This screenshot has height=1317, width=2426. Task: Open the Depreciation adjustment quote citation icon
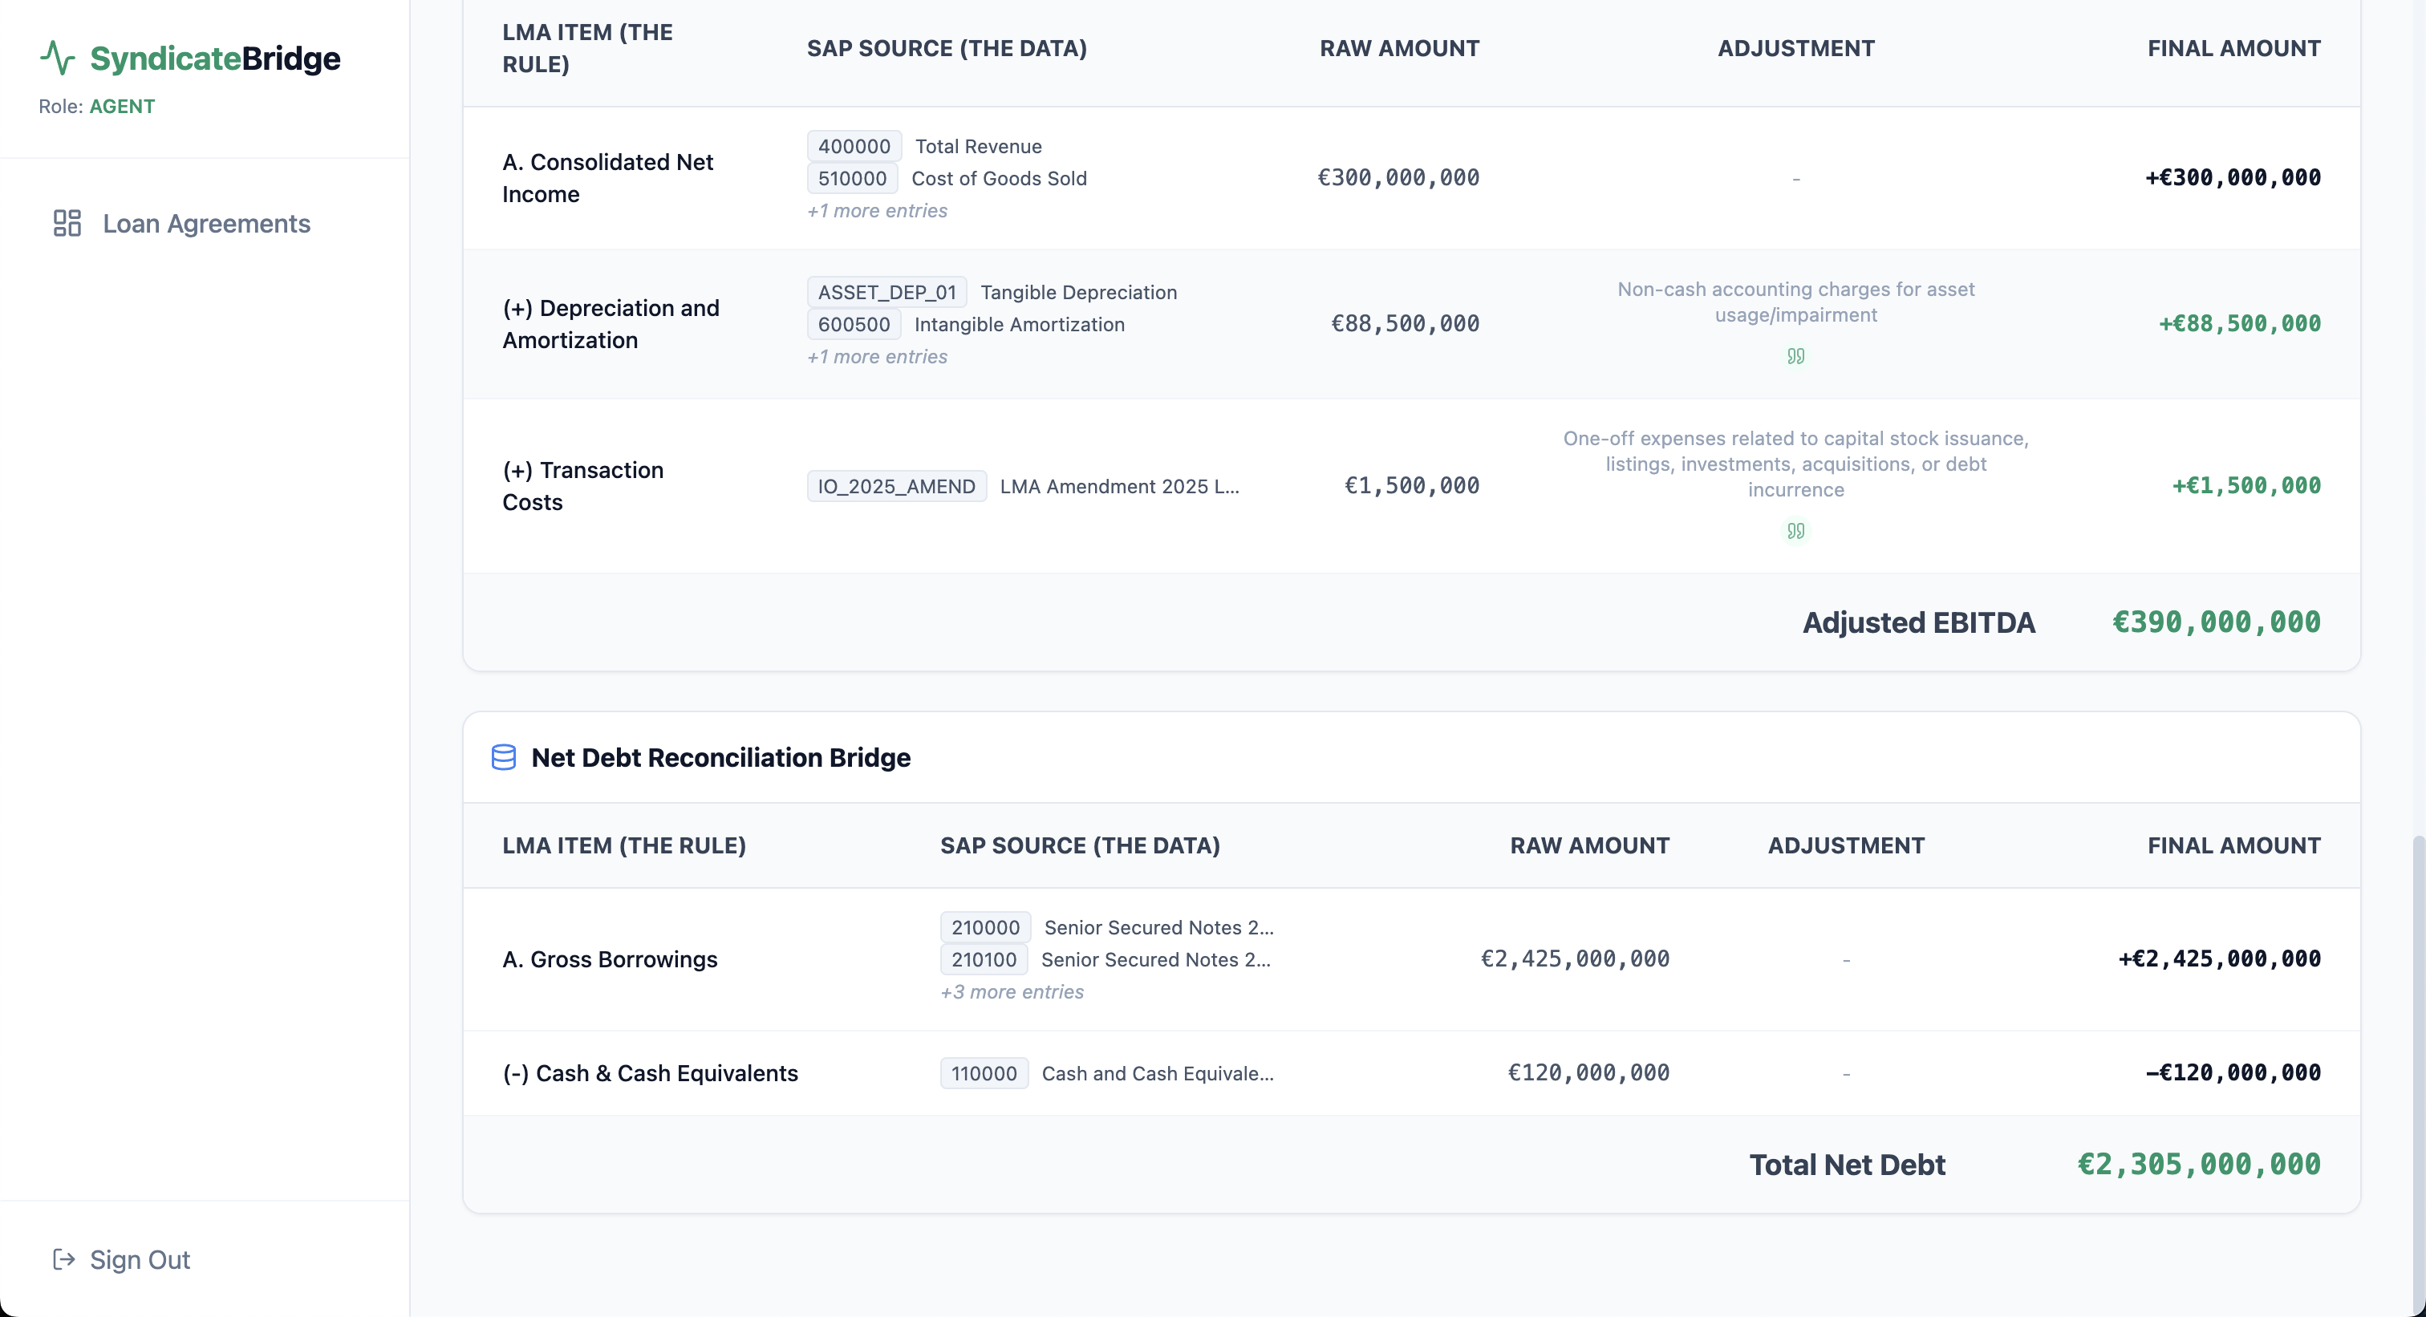(1795, 356)
